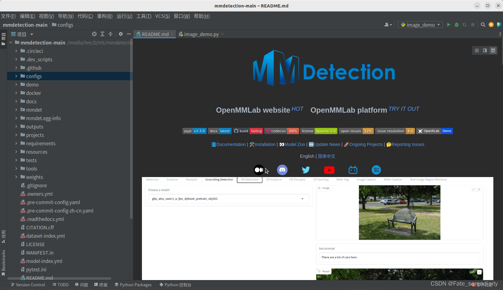Screen dimensions: 503x290
Task: Switch to editor-only view mode
Action: pyautogui.click(x=477, y=50)
